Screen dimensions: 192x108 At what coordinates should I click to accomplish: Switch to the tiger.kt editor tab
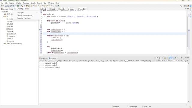71,9
